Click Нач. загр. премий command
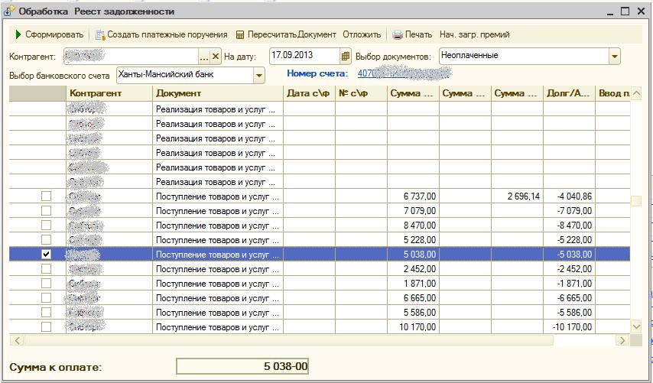Image resolution: width=653 pixels, height=383 pixels. click(x=474, y=34)
